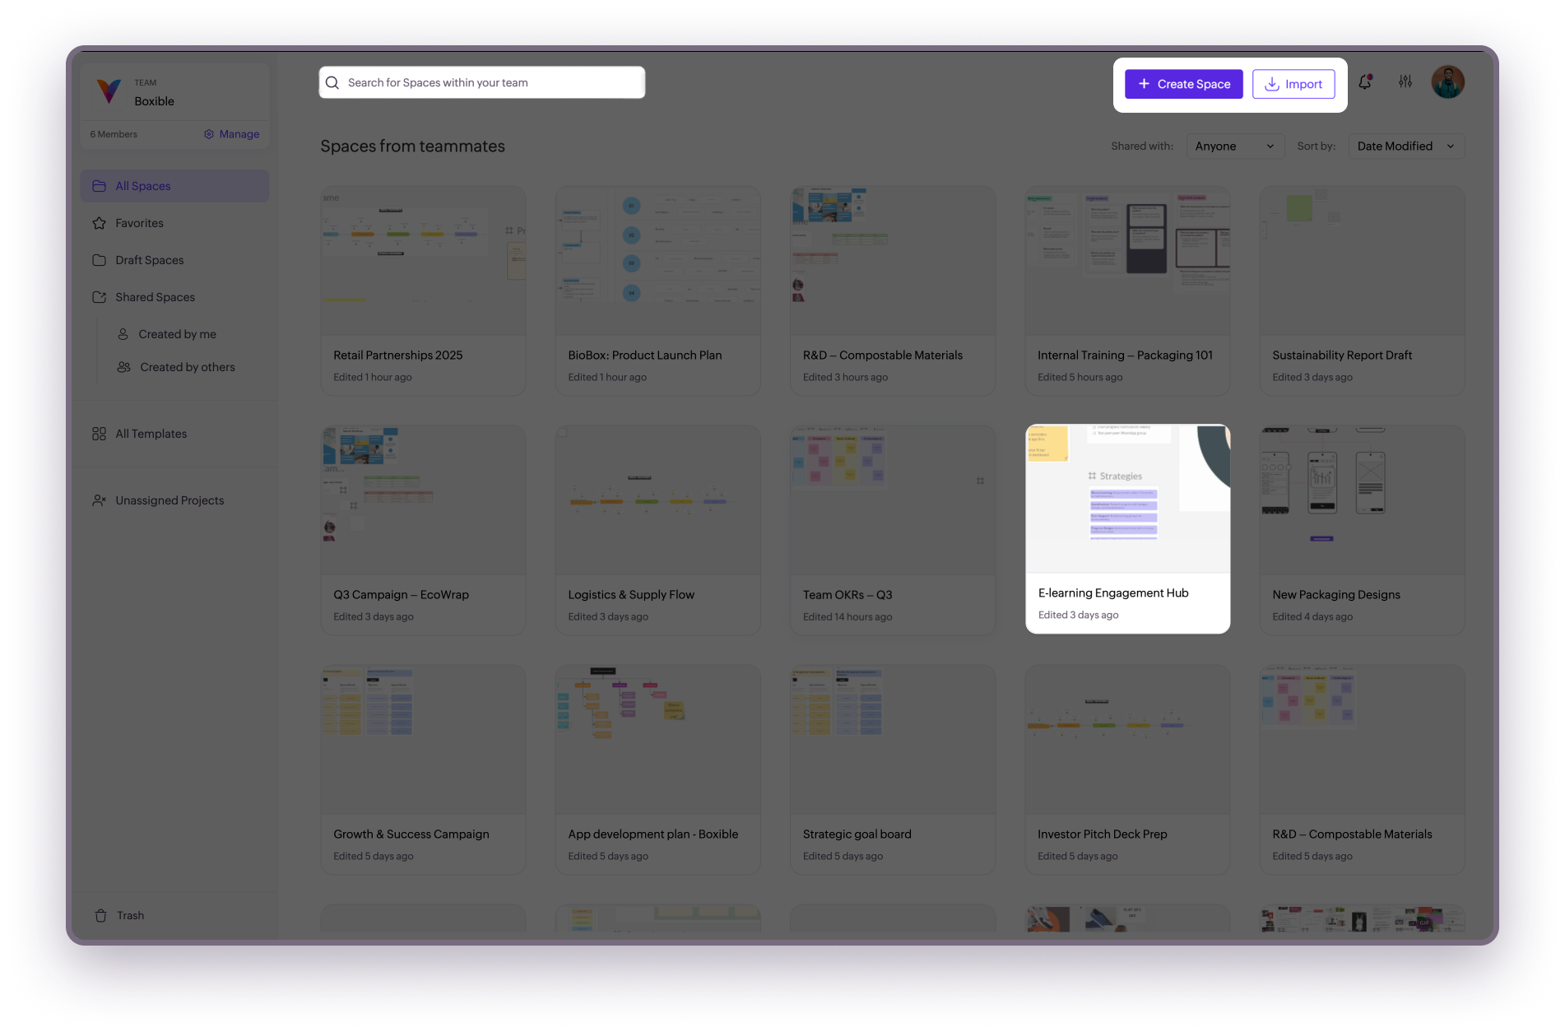Show spaces Created by others
The image size is (1565, 1032).
click(x=187, y=367)
